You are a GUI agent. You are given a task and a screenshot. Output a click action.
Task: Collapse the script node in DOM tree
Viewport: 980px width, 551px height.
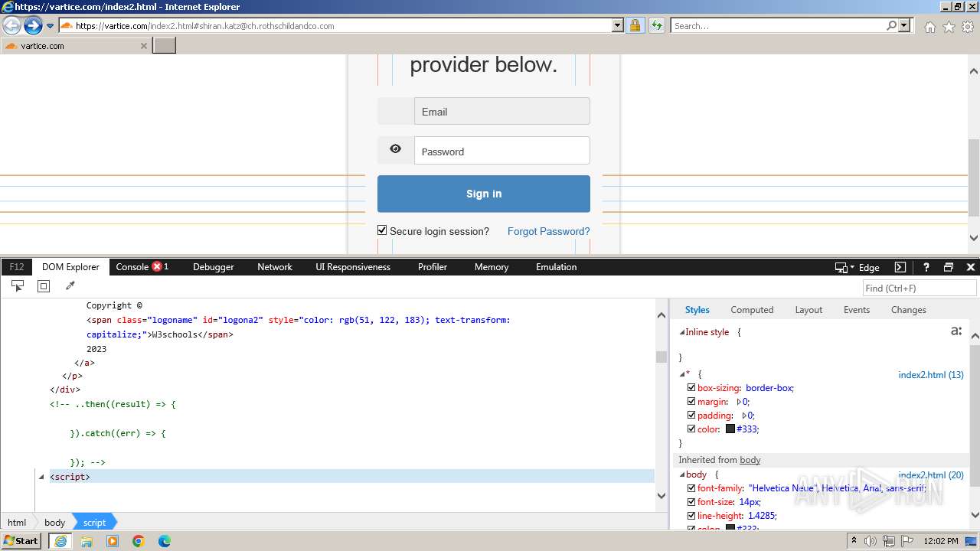click(x=41, y=477)
